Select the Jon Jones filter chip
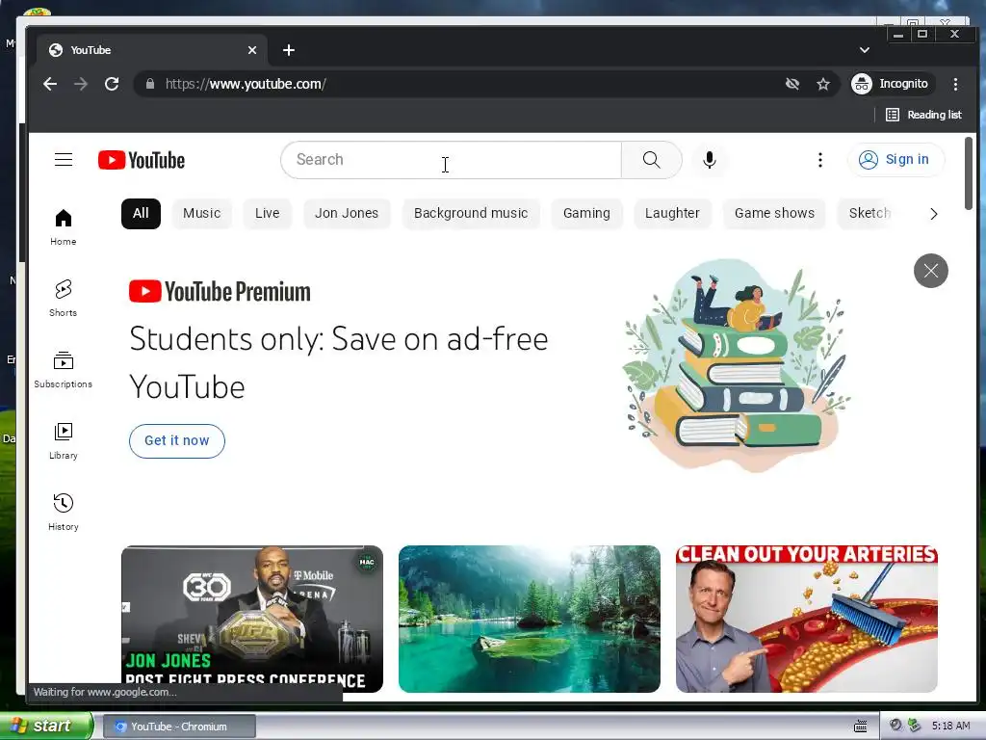 click(x=347, y=213)
